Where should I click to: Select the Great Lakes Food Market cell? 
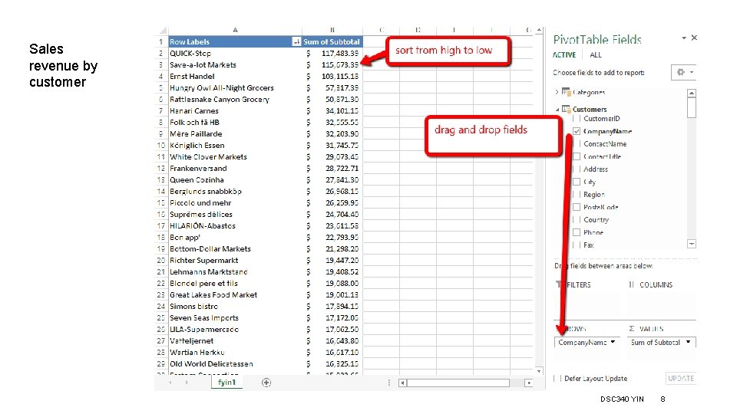click(x=235, y=294)
